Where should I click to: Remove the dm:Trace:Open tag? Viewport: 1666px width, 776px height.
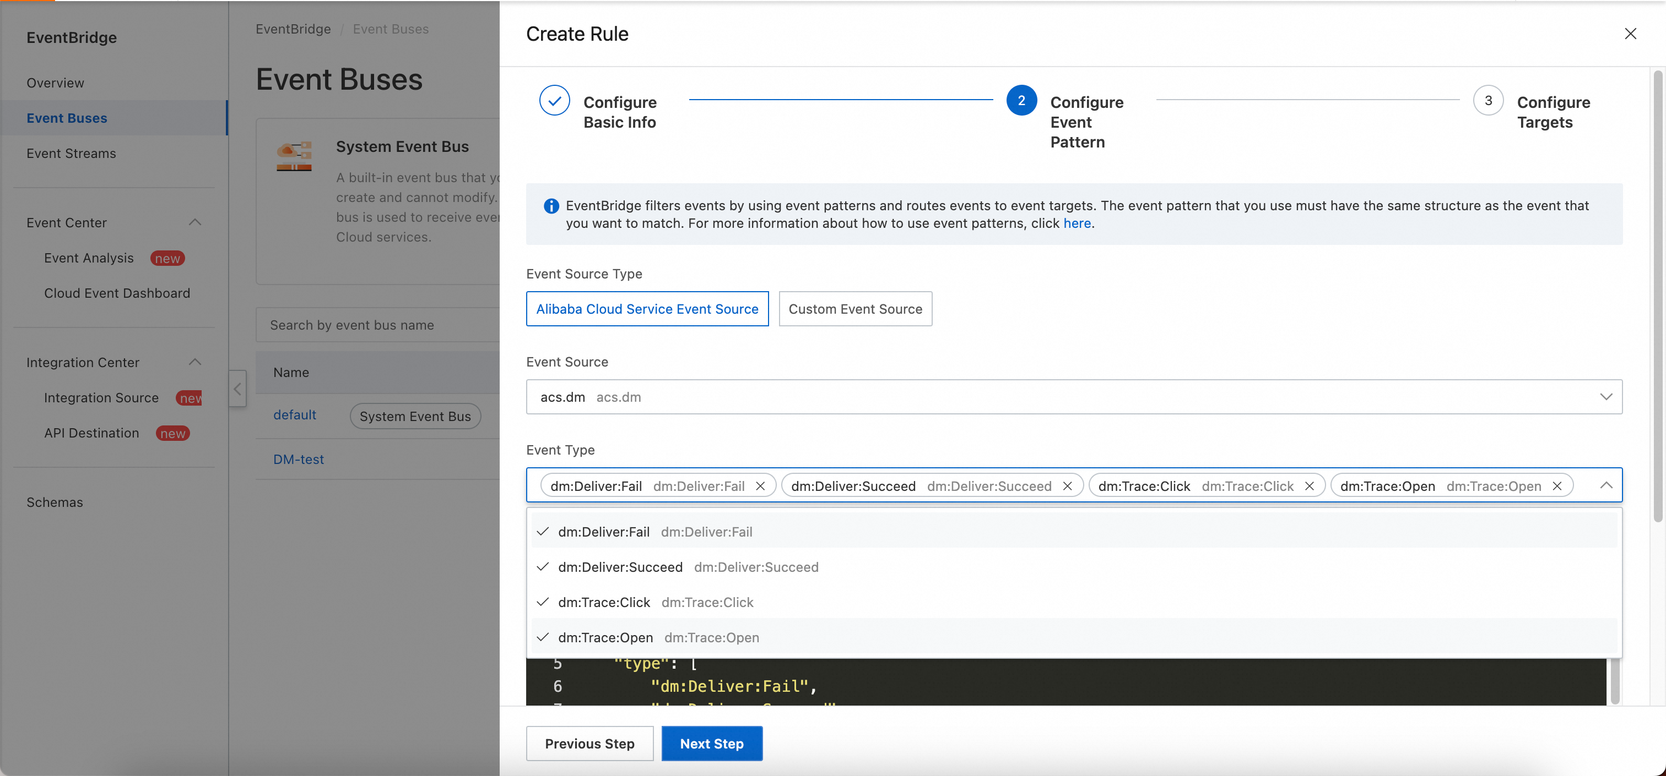click(x=1557, y=486)
